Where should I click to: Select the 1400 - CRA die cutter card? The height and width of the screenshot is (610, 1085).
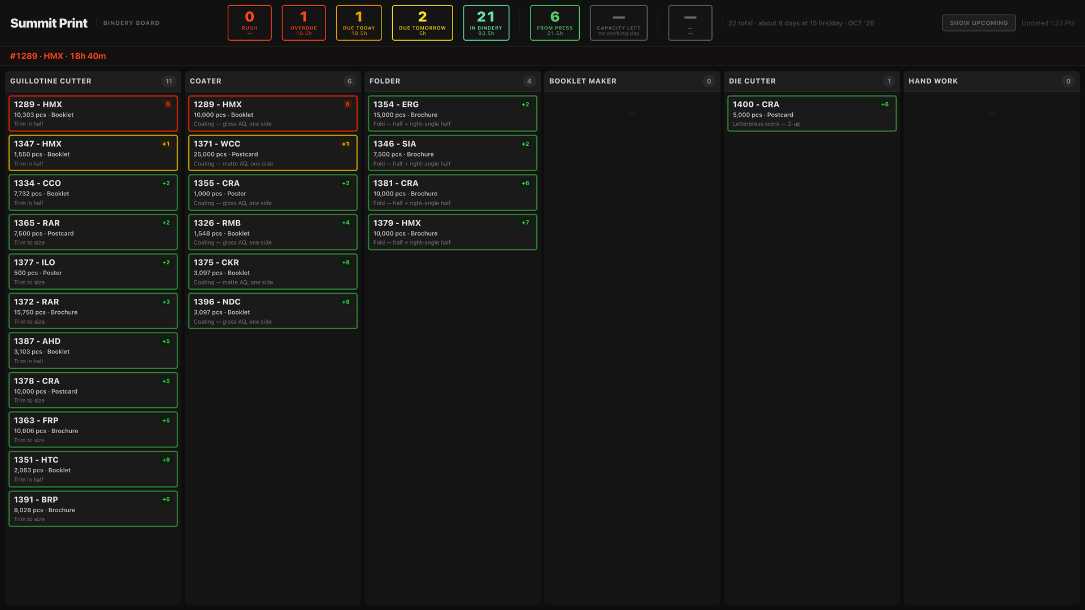(x=812, y=114)
